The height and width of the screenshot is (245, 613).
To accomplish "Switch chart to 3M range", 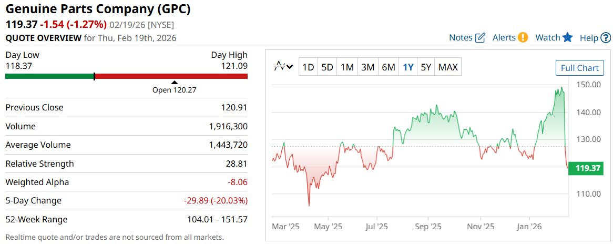I will (367, 67).
